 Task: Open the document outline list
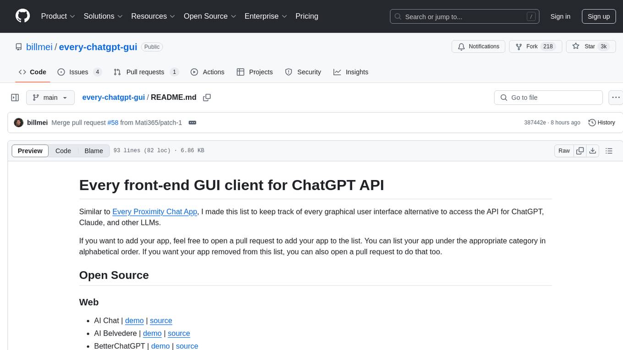tap(609, 151)
